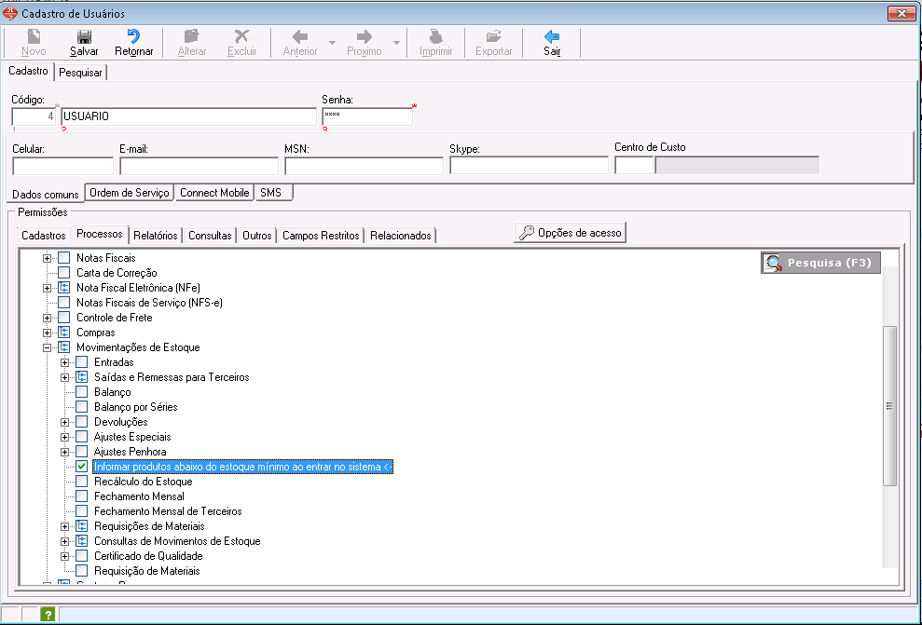Switch to the Pesquisar tab
This screenshot has width=922, height=625.
click(x=80, y=73)
